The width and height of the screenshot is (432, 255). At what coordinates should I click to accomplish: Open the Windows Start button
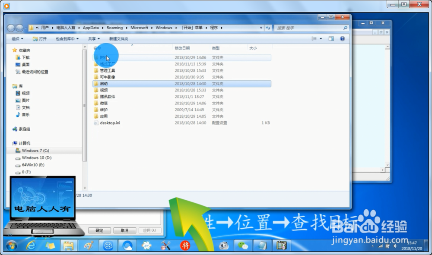[x=12, y=246]
